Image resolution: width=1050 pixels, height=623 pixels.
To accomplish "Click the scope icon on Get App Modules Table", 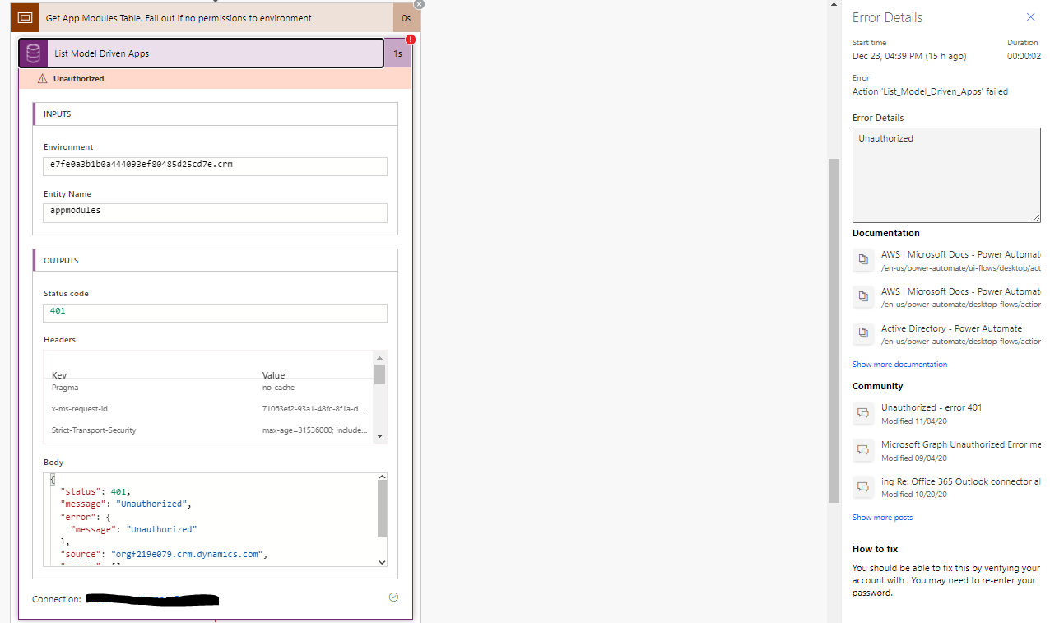I will [24, 17].
